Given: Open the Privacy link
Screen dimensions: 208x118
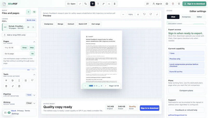Looking at the screenshot, I should pyautogui.click(x=20, y=111).
